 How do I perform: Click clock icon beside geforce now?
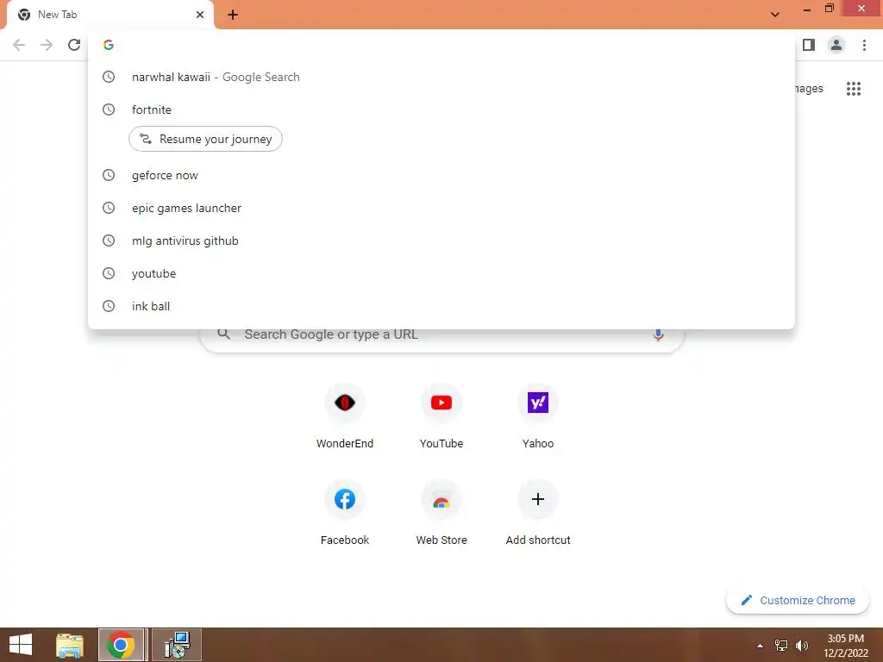(109, 176)
